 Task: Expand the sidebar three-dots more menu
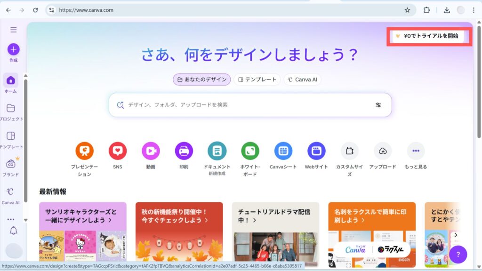(11, 219)
